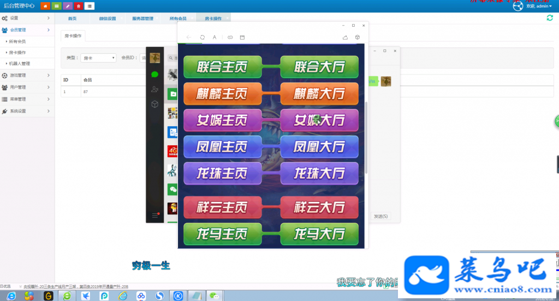Click the sender avatar in chat window
The width and height of the screenshot is (559, 301).
coord(386,82)
